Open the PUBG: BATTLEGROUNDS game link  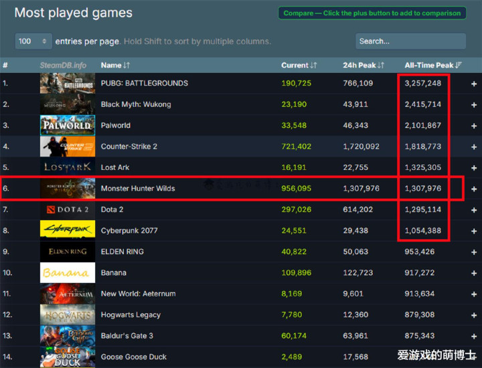[145, 83]
